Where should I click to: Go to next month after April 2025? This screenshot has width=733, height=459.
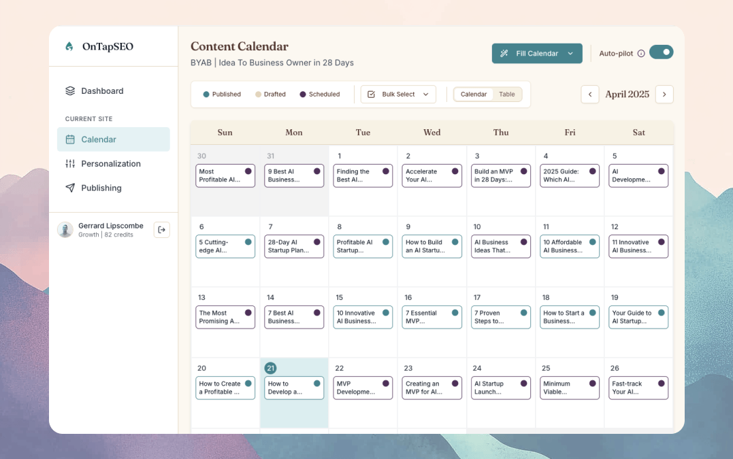(664, 95)
